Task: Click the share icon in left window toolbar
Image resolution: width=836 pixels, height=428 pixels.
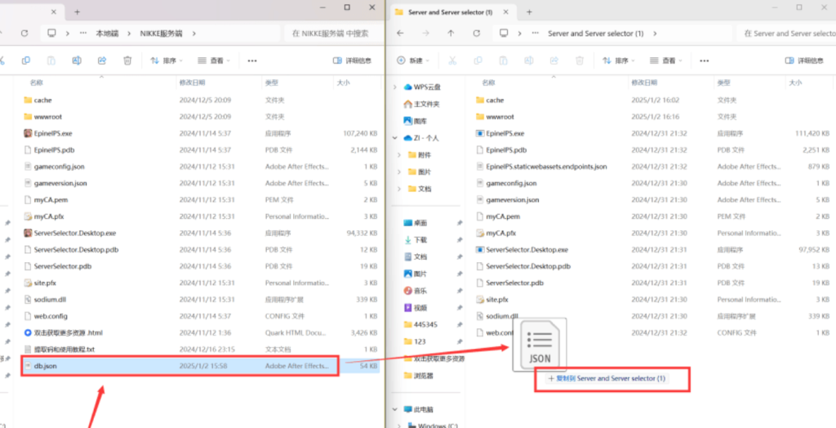Action: [102, 60]
